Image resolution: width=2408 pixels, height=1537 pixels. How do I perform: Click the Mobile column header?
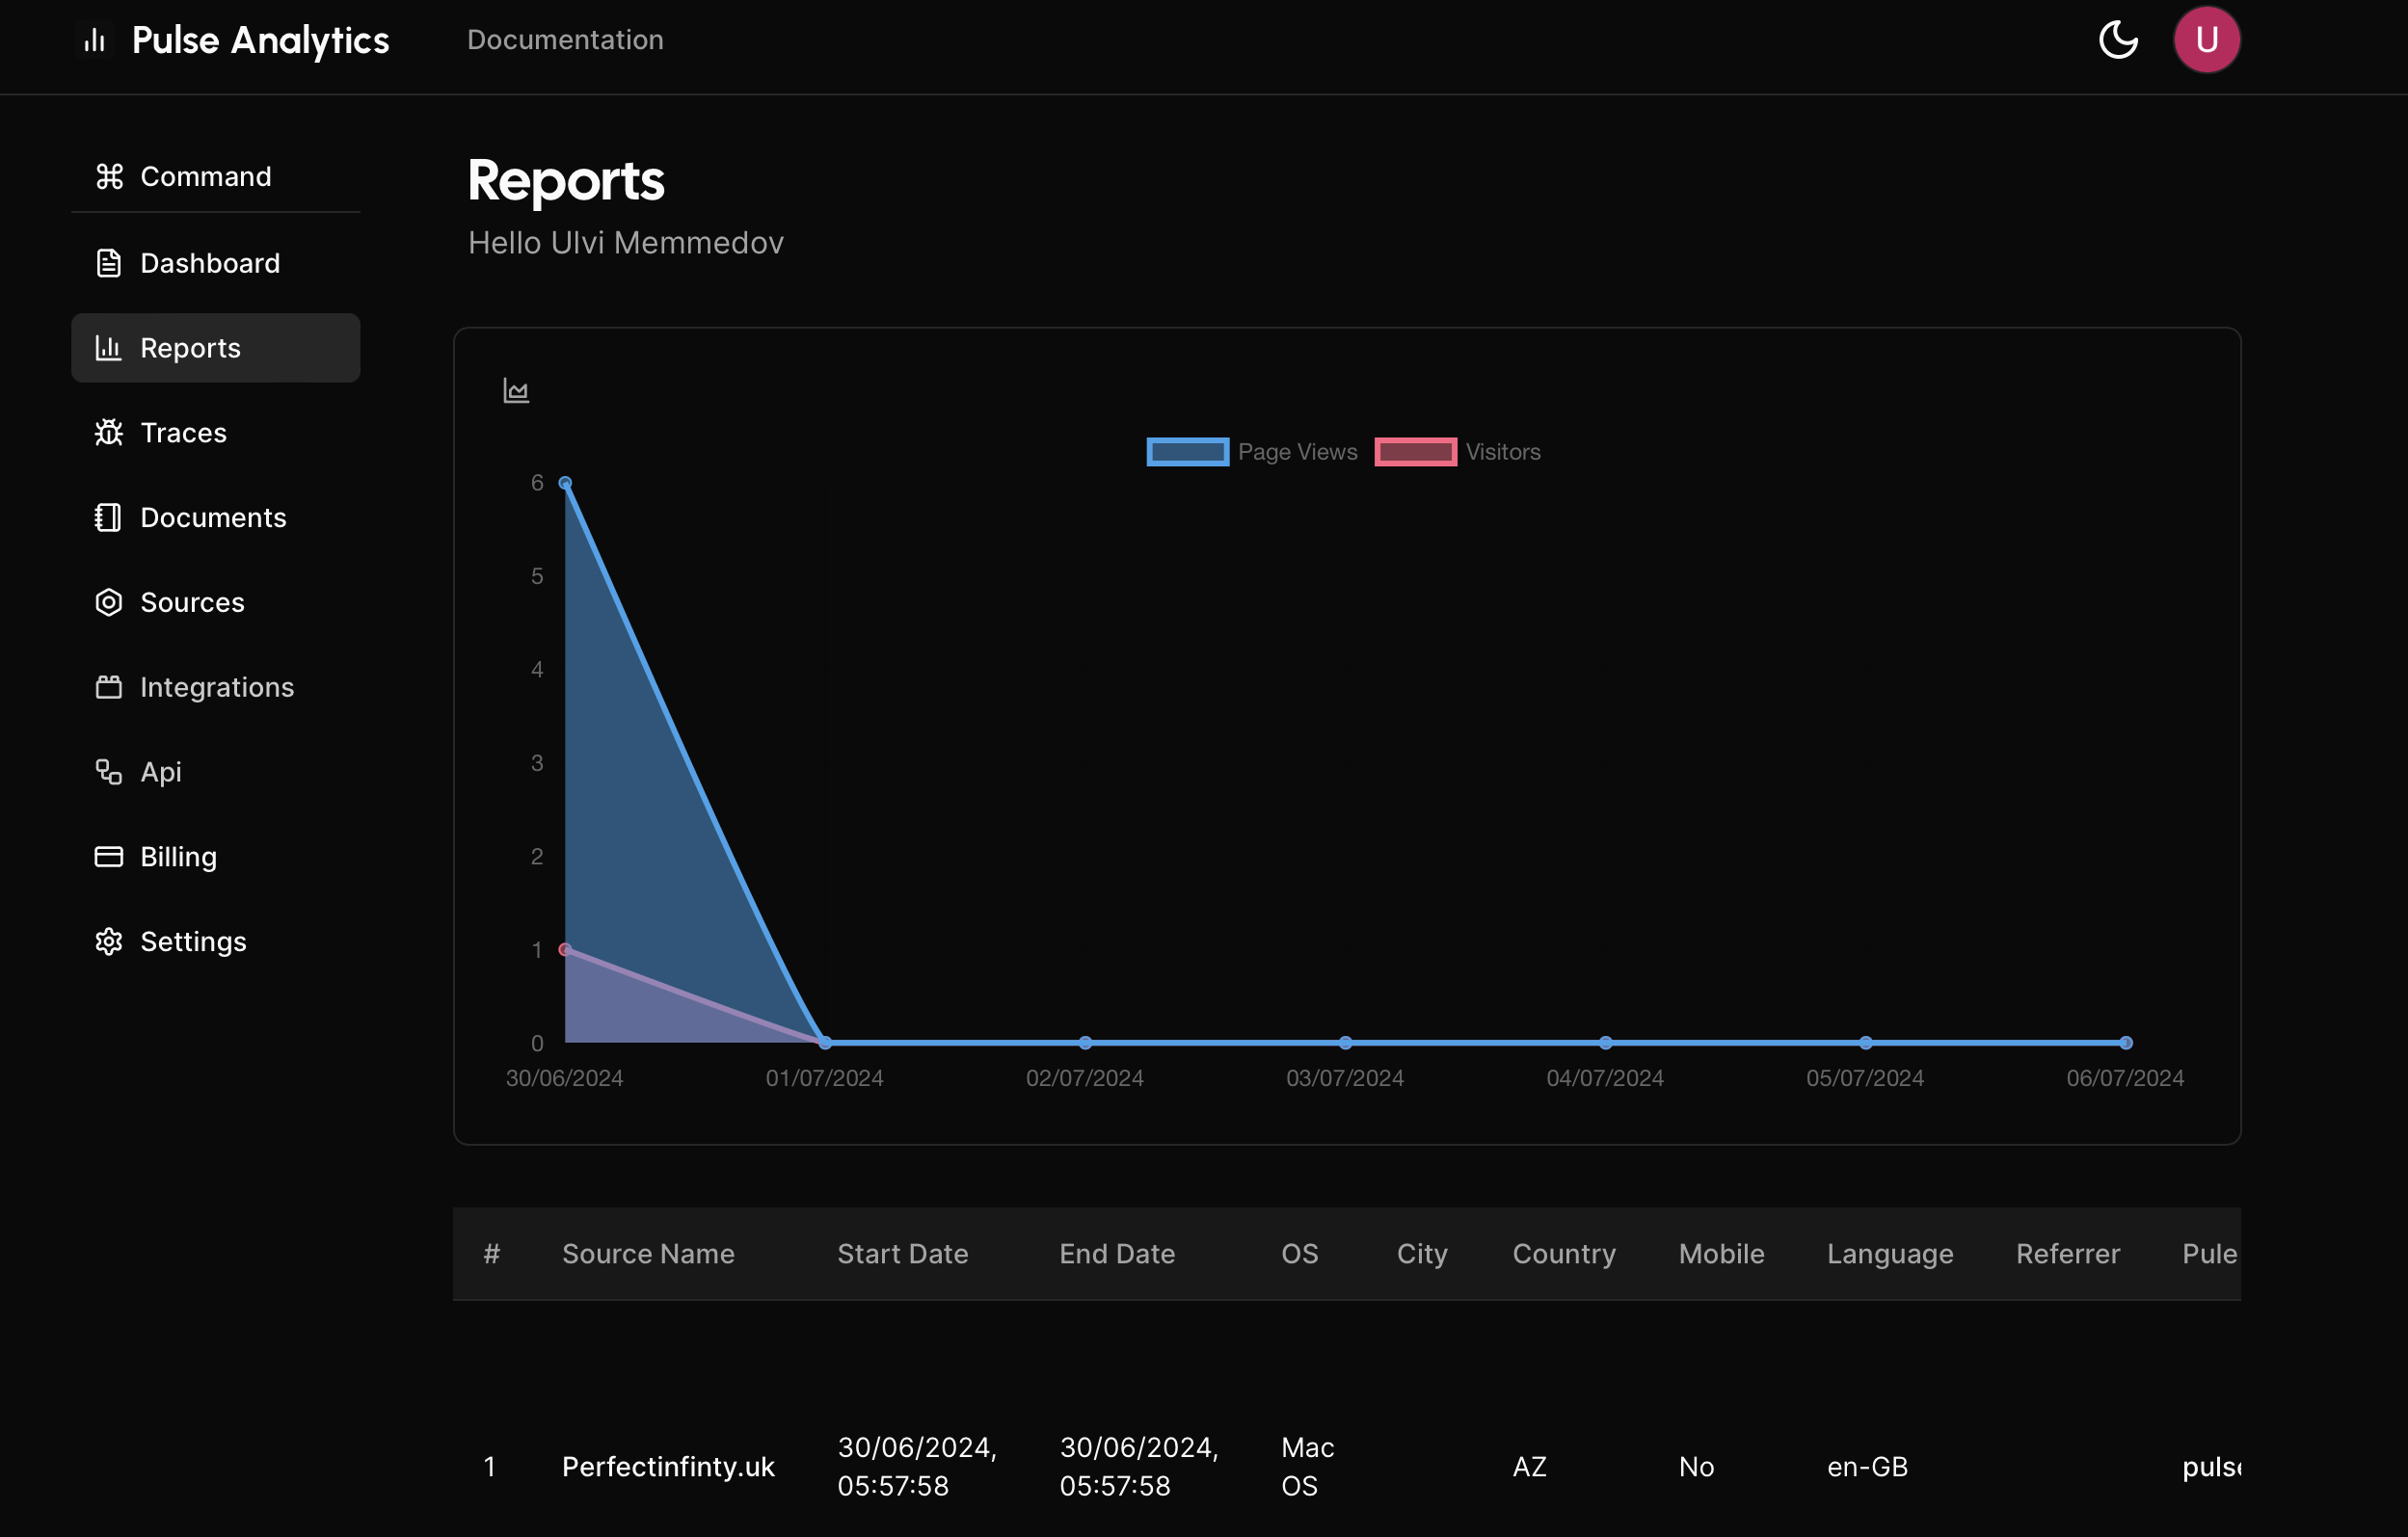(1721, 1255)
